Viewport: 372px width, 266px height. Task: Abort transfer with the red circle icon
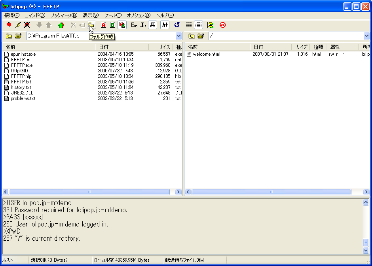(222, 25)
